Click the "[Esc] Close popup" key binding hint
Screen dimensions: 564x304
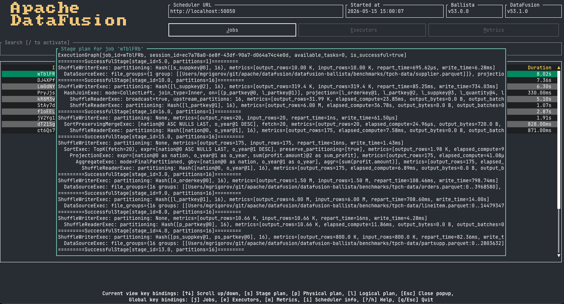[x=426, y=293]
